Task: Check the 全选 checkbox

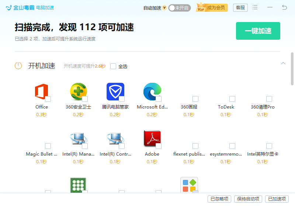Action: 113,66
